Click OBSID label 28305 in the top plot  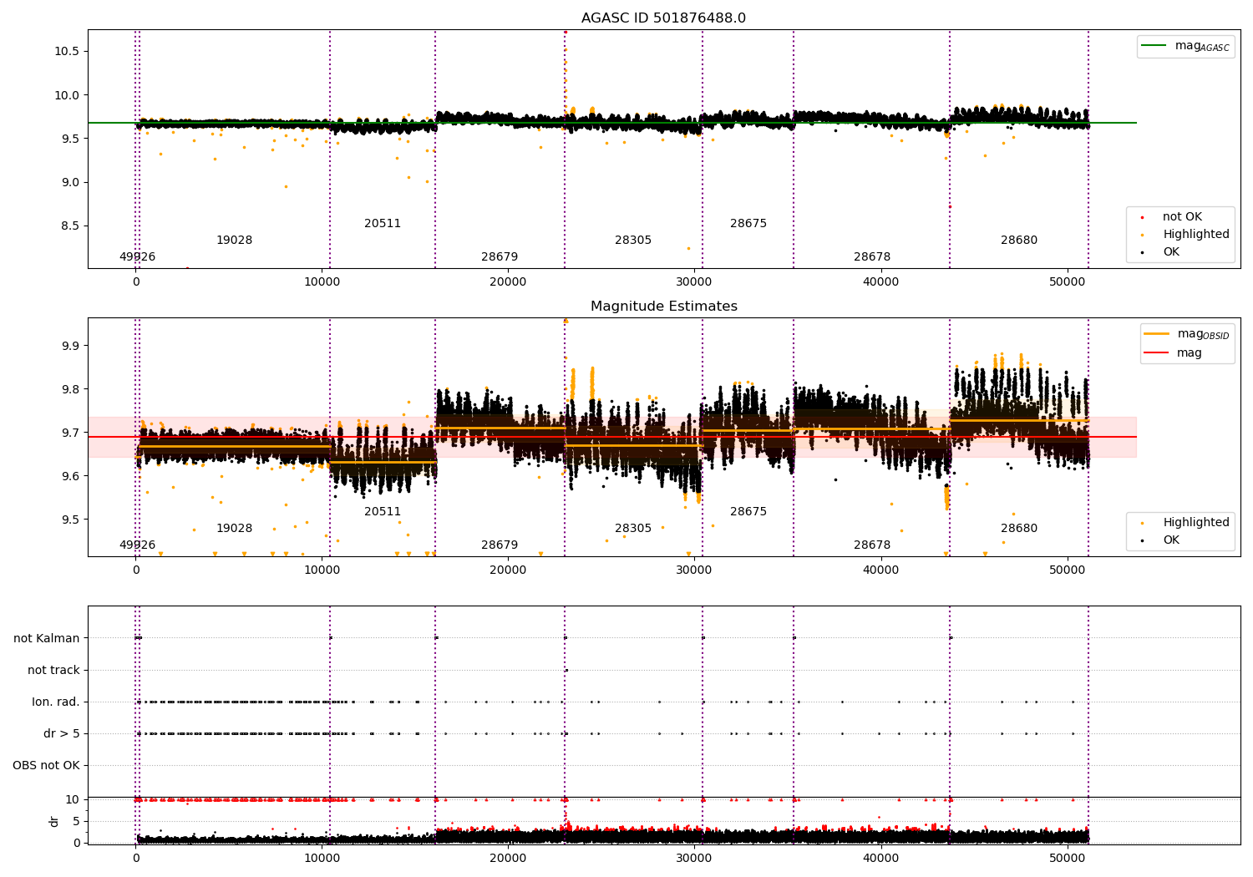pos(633,241)
